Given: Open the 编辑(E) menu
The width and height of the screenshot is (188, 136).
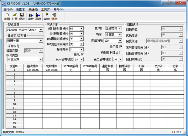Looking at the screenshot, I should [33, 9].
